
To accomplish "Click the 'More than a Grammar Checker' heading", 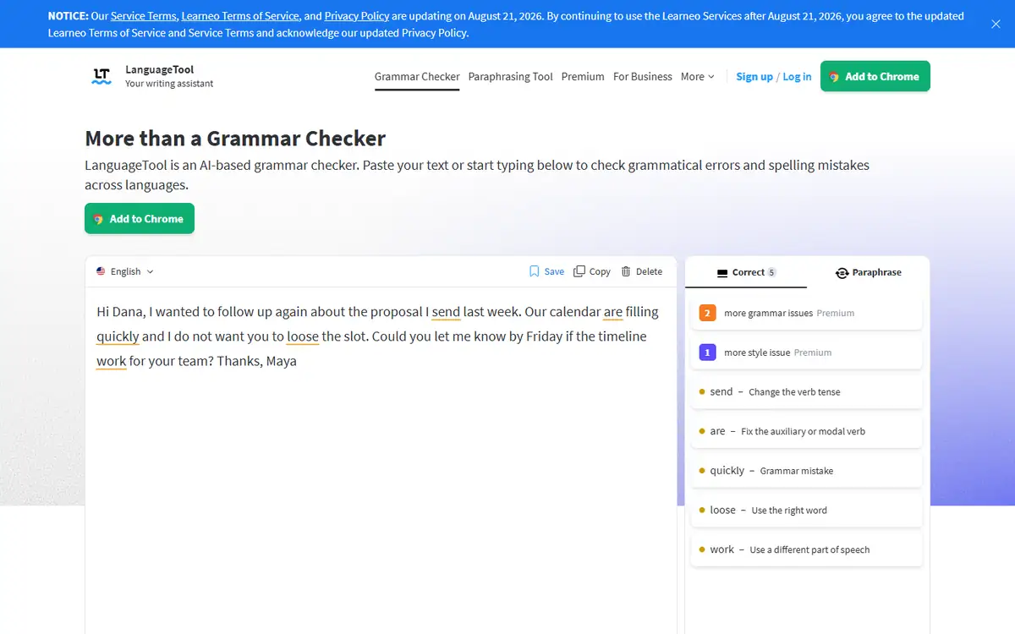I will [235, 139].
